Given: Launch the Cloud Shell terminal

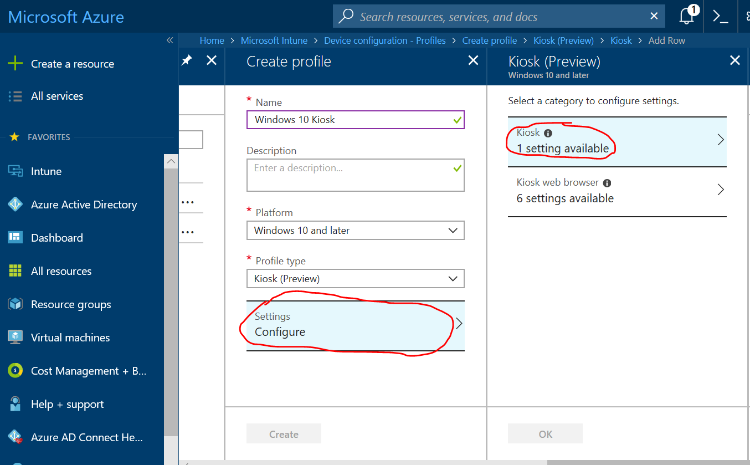Looking at the screenshot, I should [720, 16].
